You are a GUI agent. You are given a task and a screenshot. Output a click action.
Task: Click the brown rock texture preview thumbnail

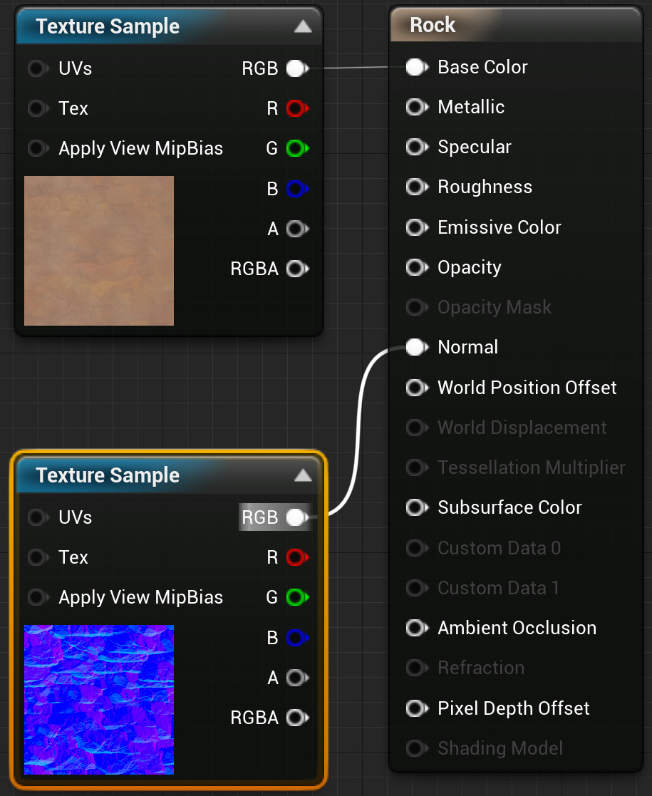(x=99, y=251)
